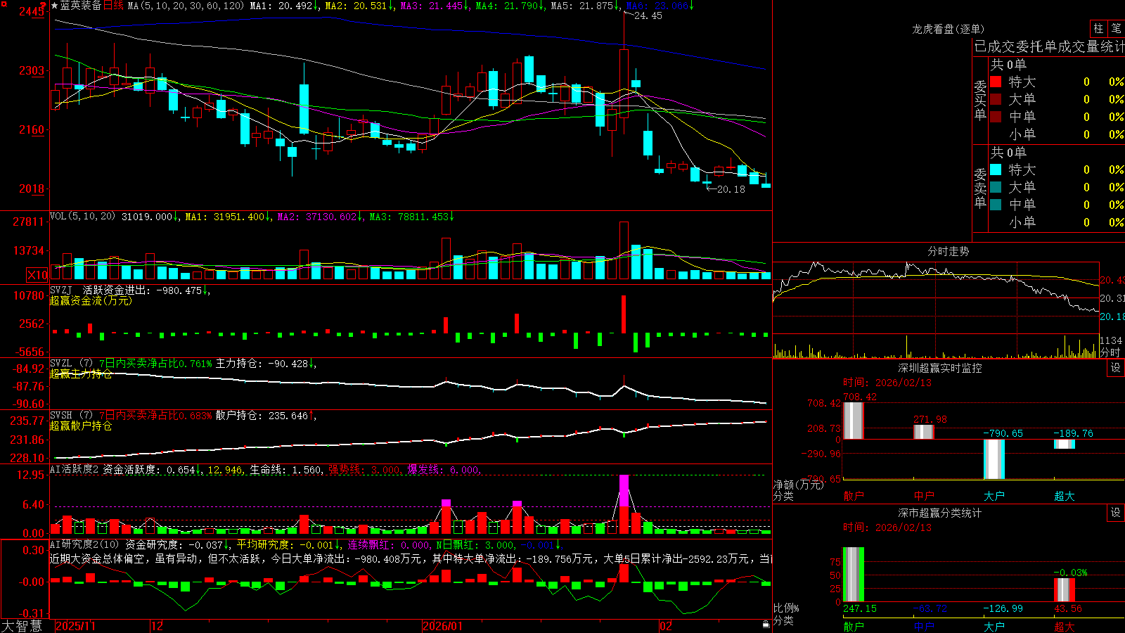
Task: Click the 中户 bar showing 271.98
Action: pos(924,432)
